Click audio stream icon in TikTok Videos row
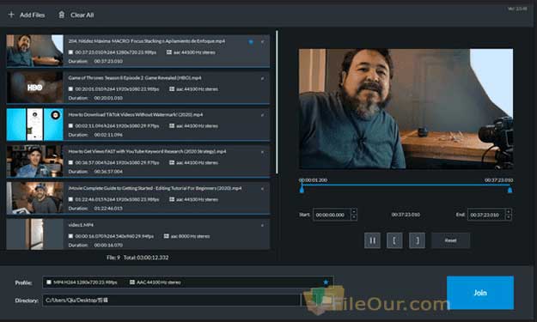Image resolution: width=537 pixels, height=322 pixels. (172, 126)
